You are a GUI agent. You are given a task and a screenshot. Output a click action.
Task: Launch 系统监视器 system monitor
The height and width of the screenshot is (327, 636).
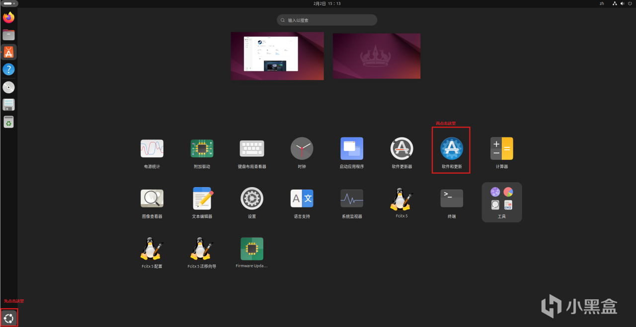coord(352,203)
